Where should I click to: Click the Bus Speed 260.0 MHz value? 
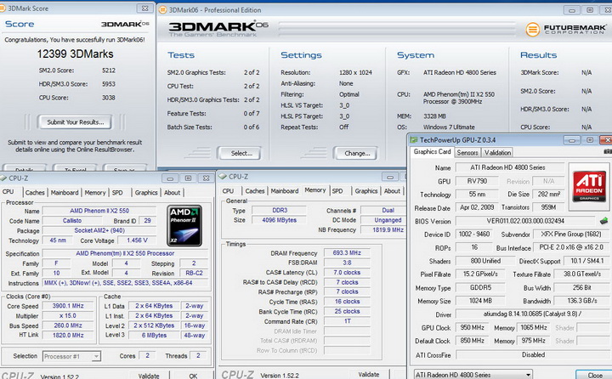coord(68,325)
